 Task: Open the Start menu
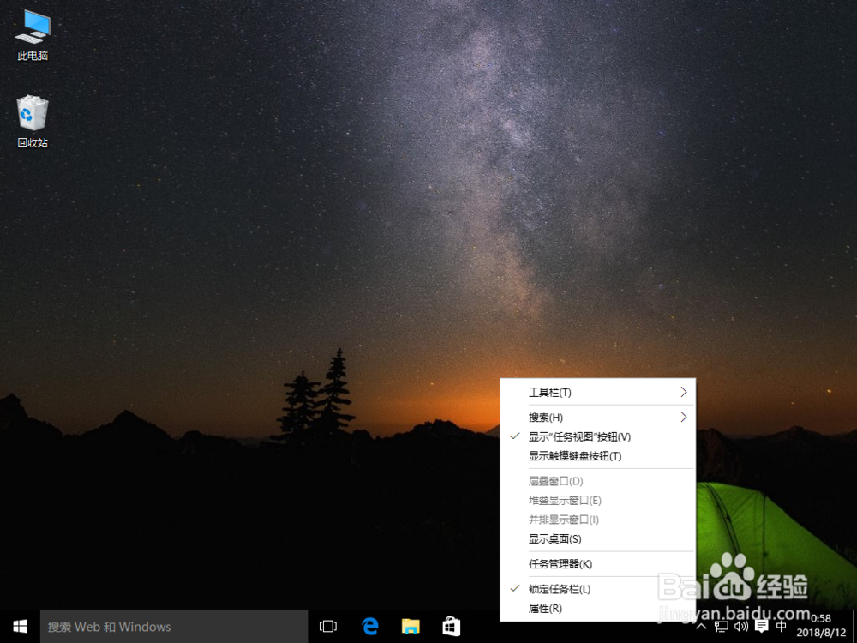pyautogui.click(x=19, y=626)
